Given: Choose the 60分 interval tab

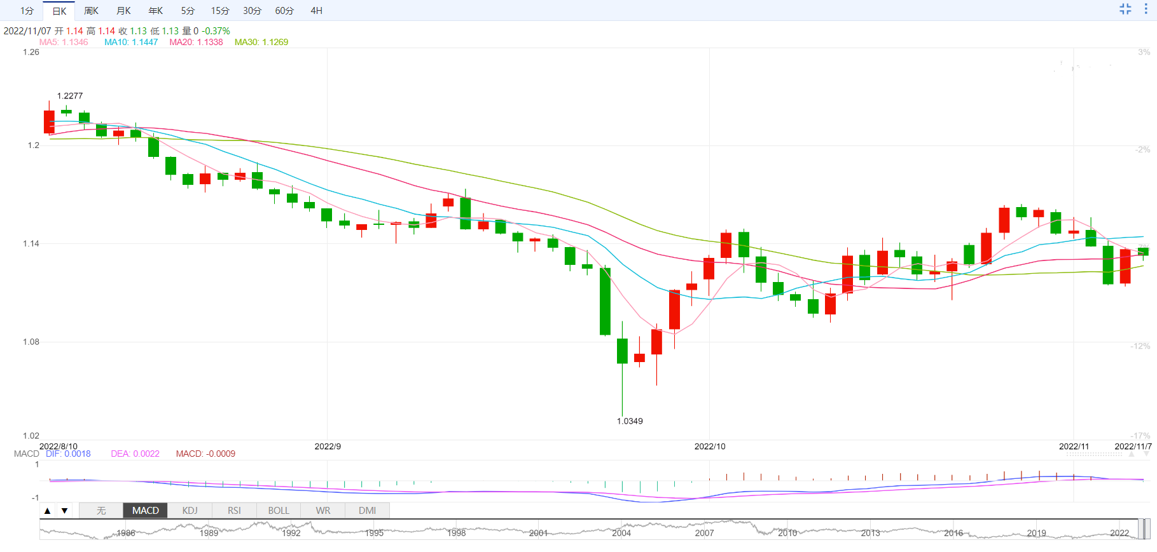Looking at the screenshot, I should point(284,11).
